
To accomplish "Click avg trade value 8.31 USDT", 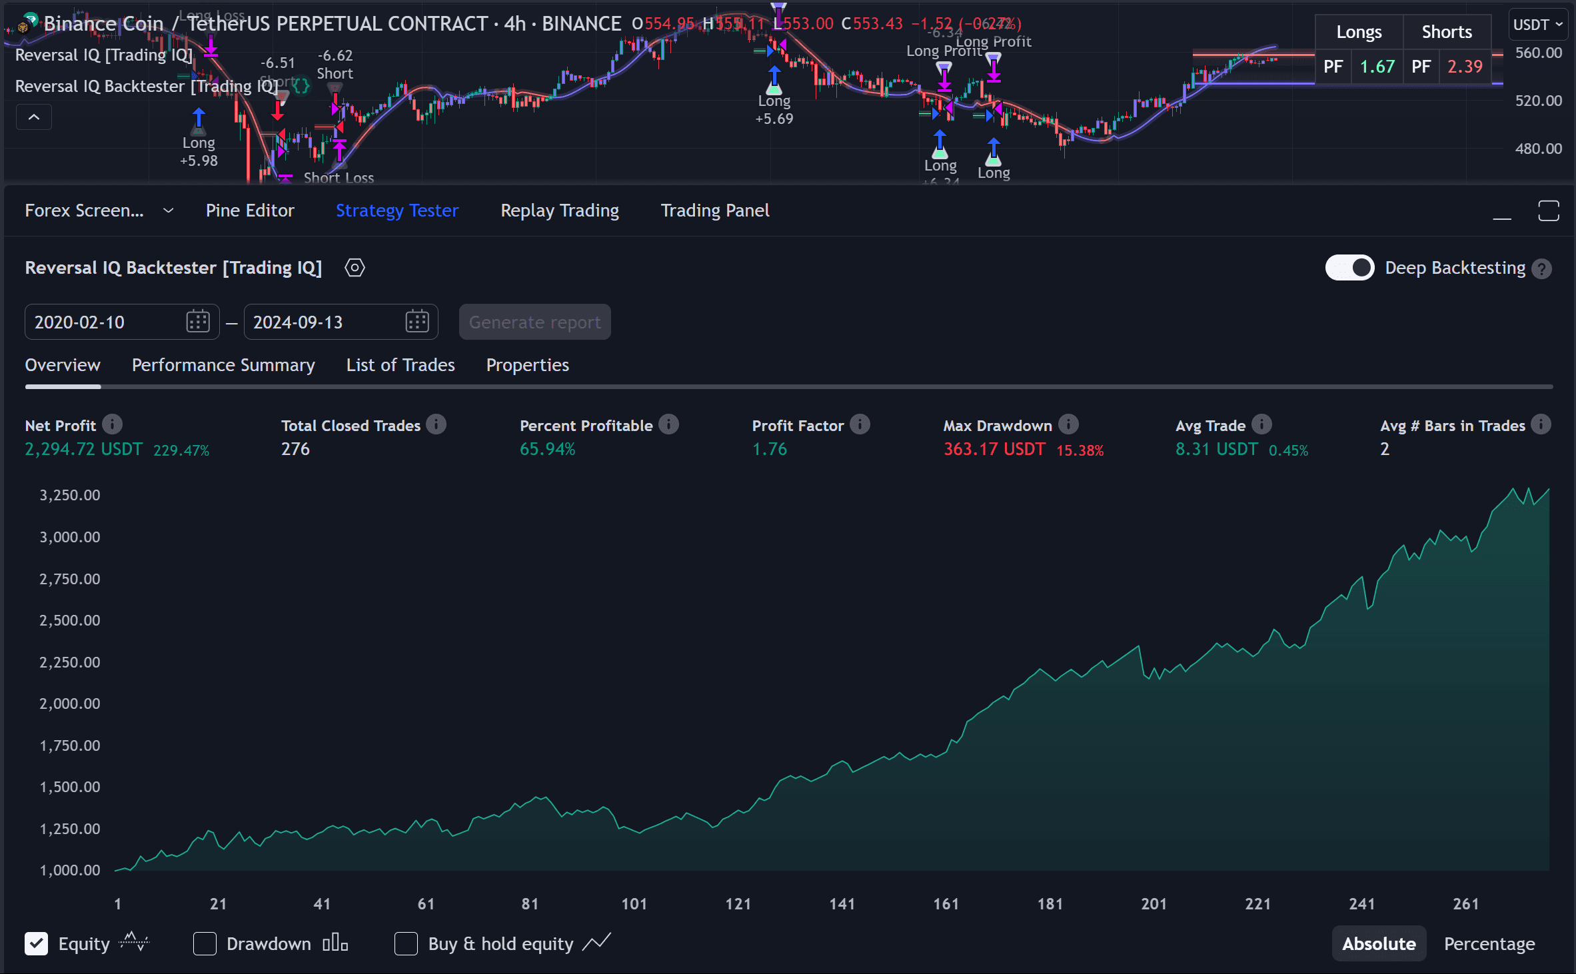I will [1217, 449].
